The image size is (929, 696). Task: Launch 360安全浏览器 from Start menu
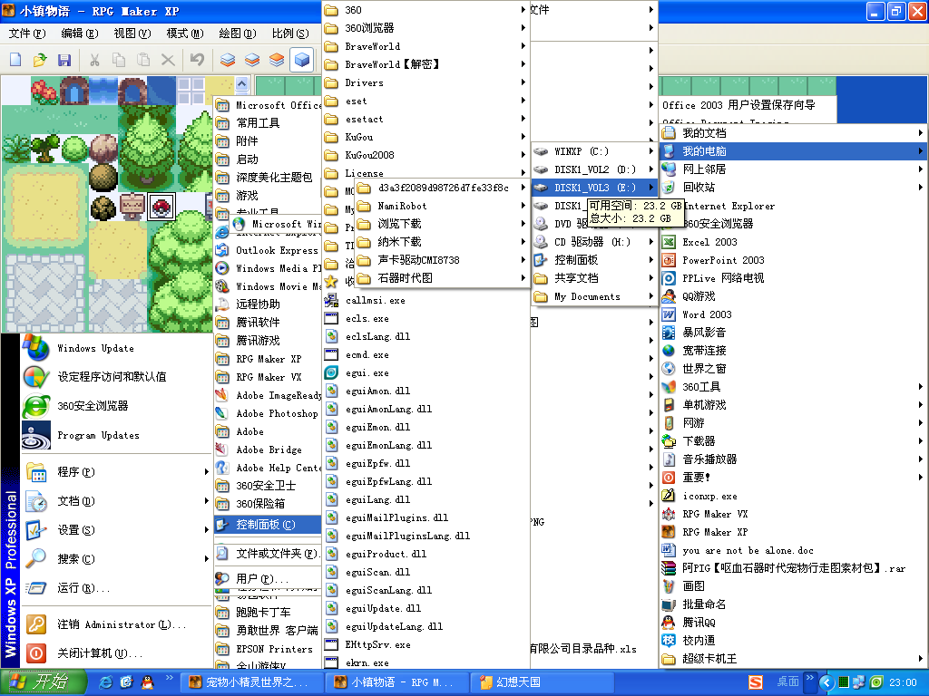click(x=117, y=406)
